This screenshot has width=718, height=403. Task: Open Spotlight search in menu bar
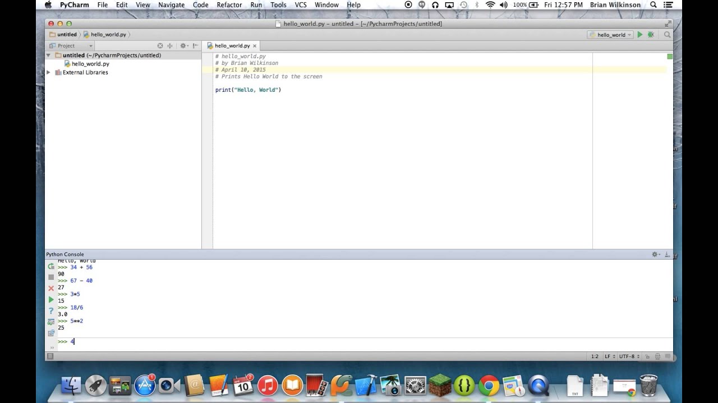653,5
